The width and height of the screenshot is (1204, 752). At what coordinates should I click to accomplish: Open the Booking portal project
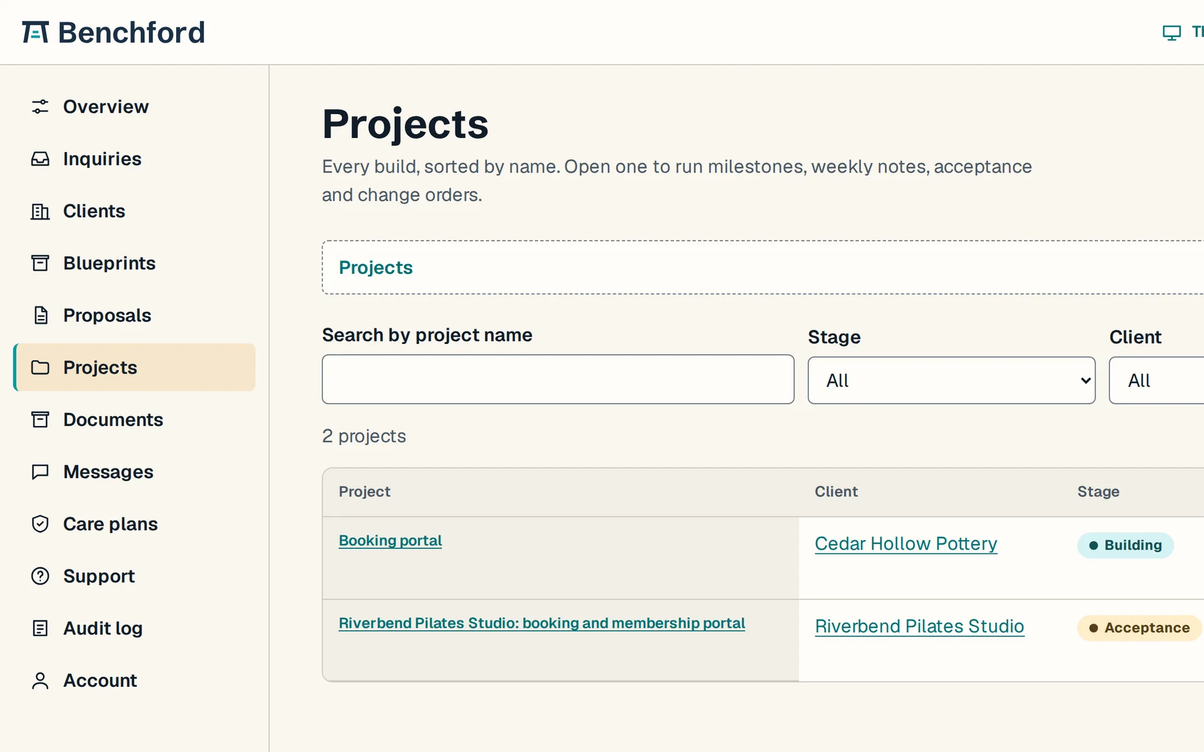point(390,541)
